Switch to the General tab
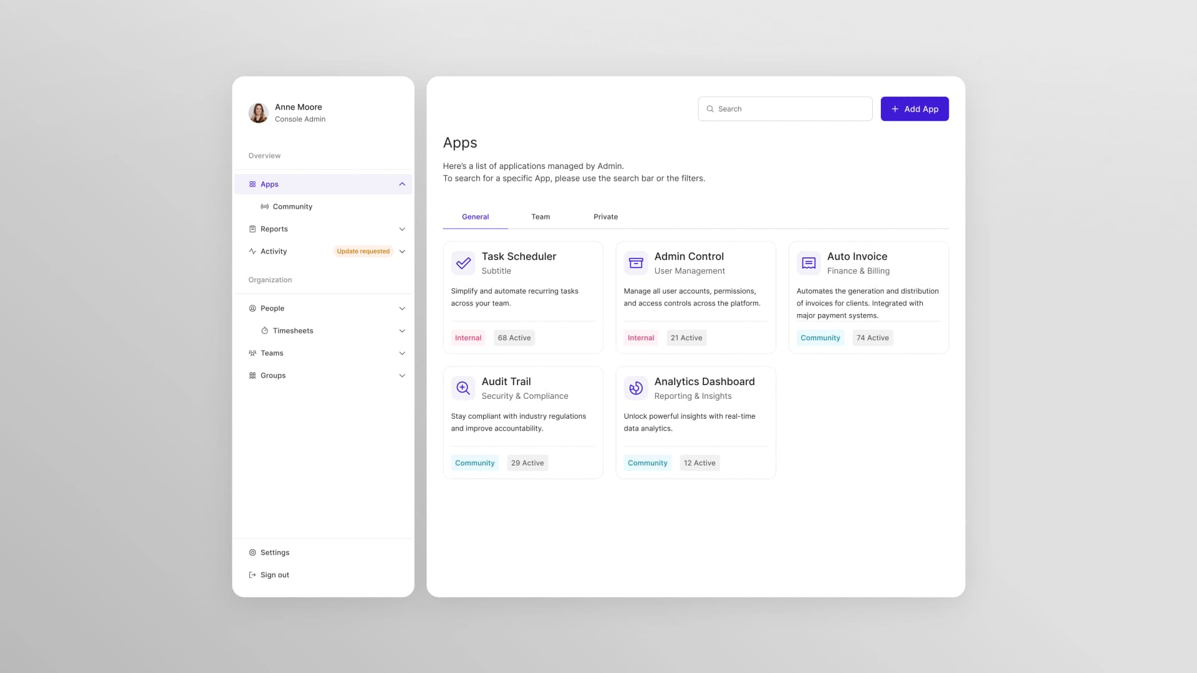This screenshot has width=1197, height=673. click(x=475, y=217)
